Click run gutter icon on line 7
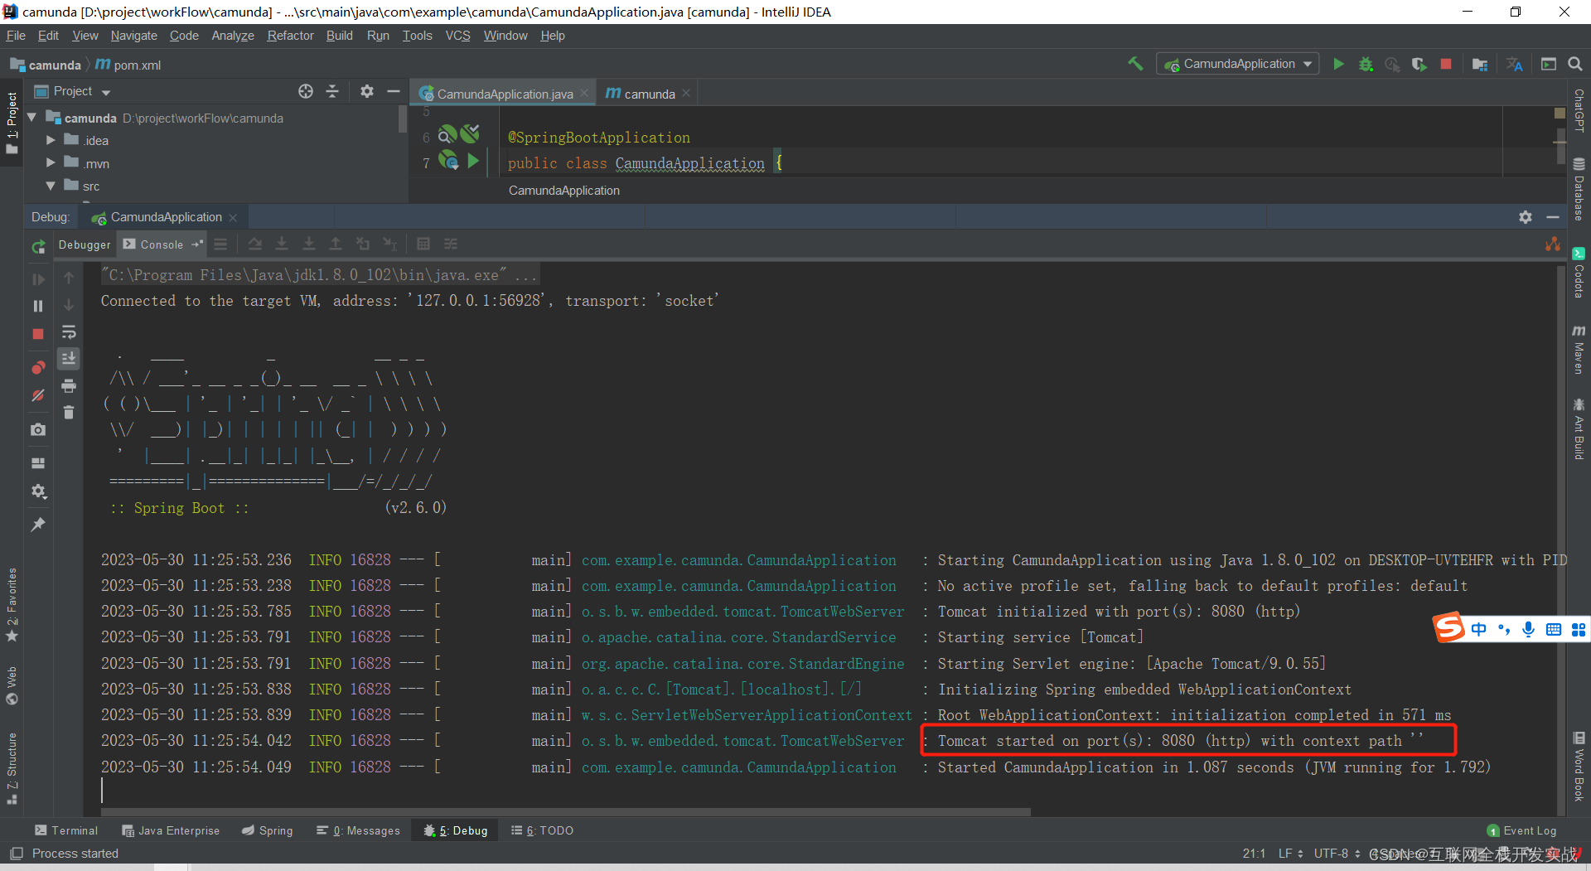This screenshot has height=871, width=1591. coord(473,161)
